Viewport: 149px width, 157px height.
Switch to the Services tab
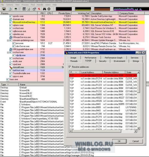point(134,58)
